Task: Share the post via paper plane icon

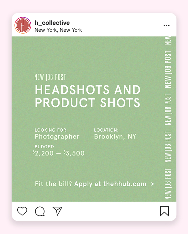Action: tap(57, 211)
